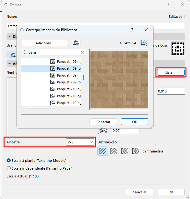
Task: Click the 0,010 value field
Action: point(171,91)
